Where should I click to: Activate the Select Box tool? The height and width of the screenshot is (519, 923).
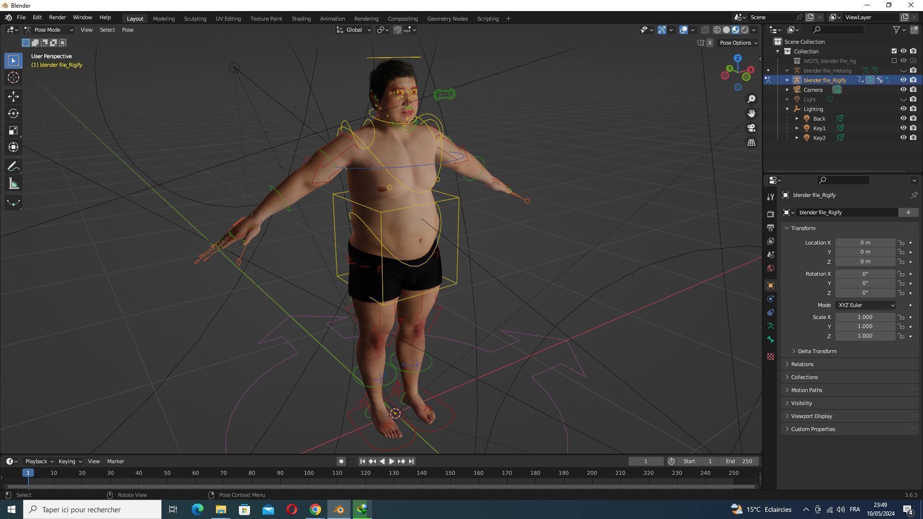(13, 61)
